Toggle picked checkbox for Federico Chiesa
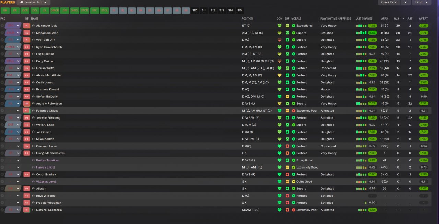 click(x=2, y=111)
